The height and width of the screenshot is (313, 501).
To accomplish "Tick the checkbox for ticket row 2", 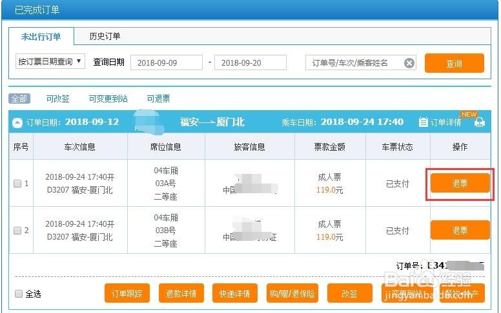I will [17, 231].
